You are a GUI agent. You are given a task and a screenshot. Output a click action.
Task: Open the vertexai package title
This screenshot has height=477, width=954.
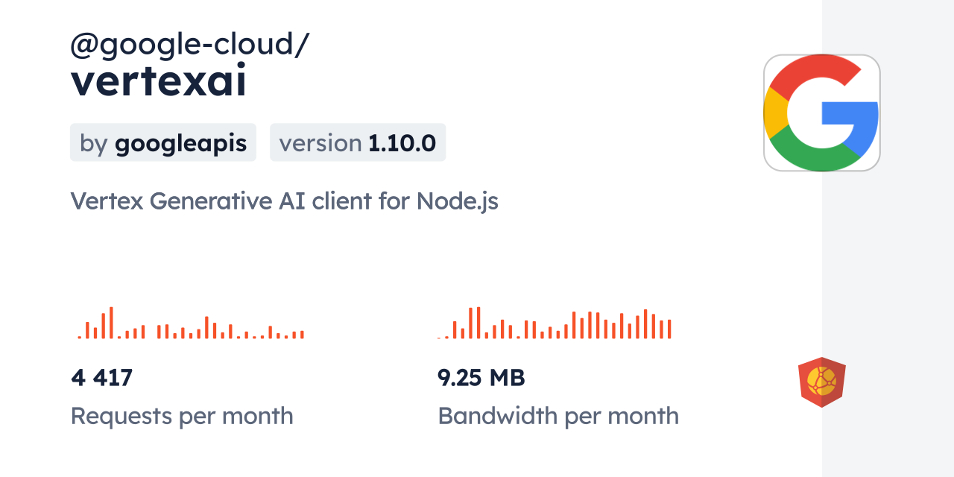point(159,82)
